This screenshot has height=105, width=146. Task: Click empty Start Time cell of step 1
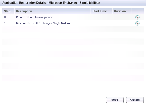(x=102, y=23)
